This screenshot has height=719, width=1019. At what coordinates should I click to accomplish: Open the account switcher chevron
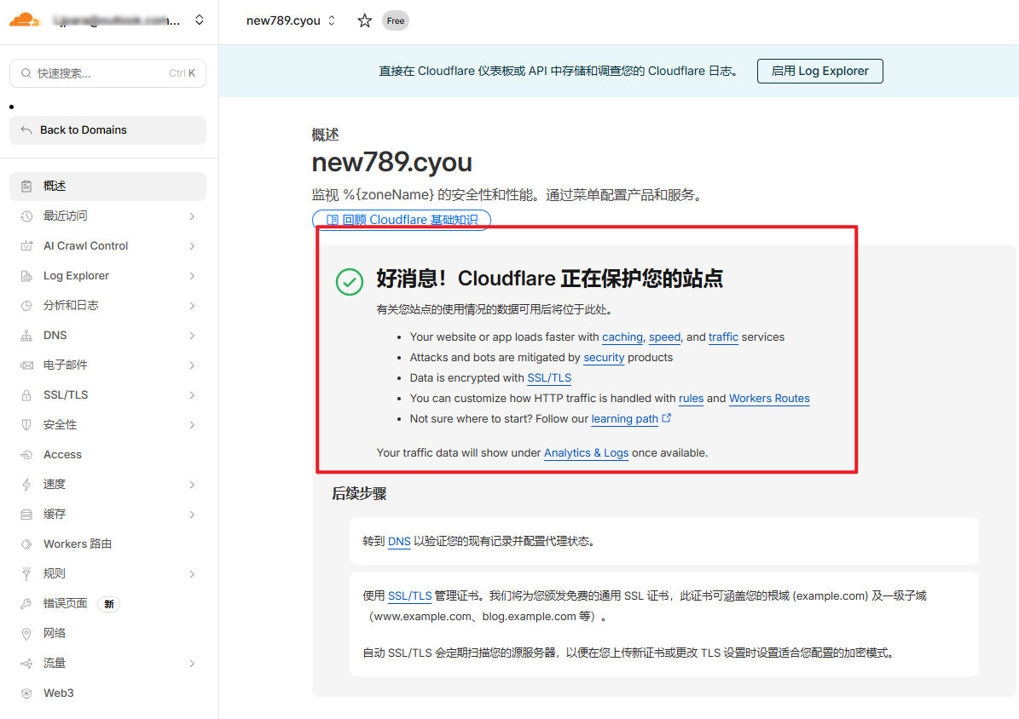tap(200, 20)
